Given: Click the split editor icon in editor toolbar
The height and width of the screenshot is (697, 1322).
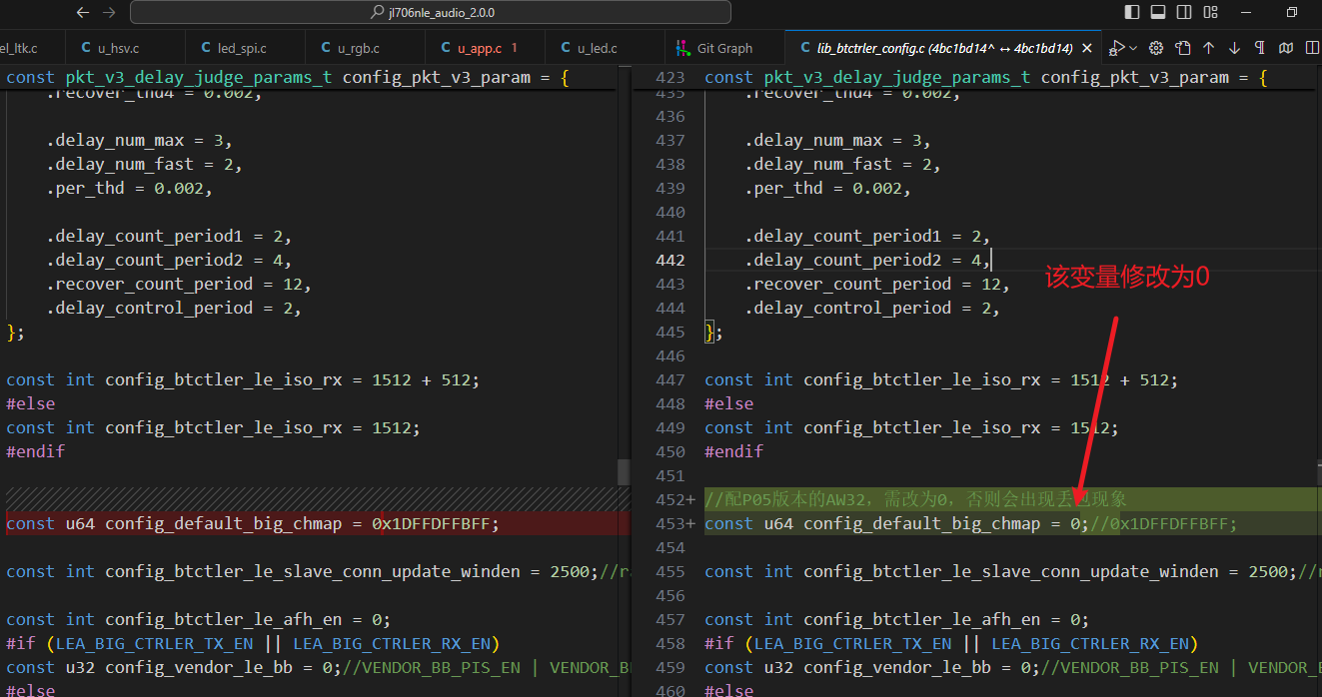Looking at the screenshot, I should coord(1312,48).
